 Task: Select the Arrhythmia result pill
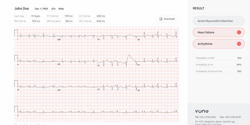[x=219, y=44]
